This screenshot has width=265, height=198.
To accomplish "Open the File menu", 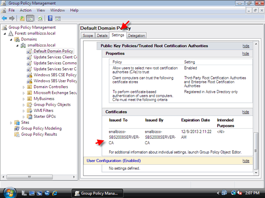I will tap(11, 10).
